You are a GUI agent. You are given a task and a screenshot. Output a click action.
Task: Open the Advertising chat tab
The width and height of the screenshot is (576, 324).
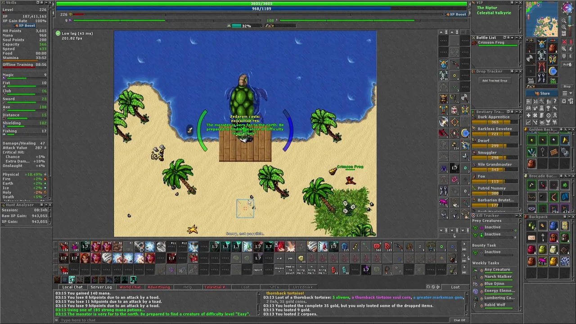pos(159,287)
